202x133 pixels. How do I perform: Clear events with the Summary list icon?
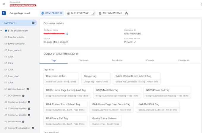(x=34, y=23)
